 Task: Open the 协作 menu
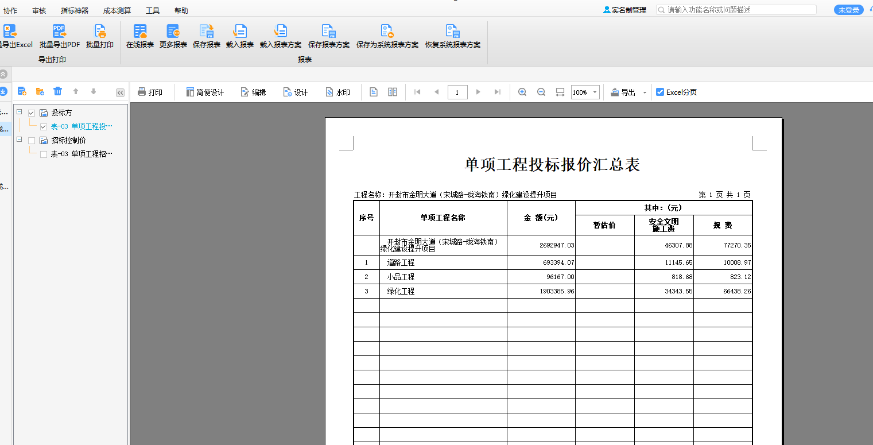point(10,10)
